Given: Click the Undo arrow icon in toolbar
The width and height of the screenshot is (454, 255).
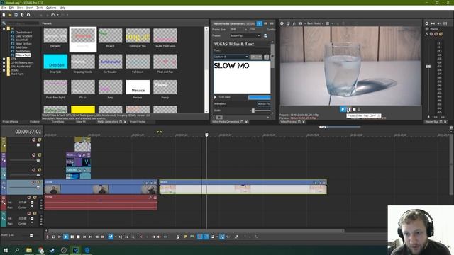Looking at the screenshot, I should tap(52, 15).
